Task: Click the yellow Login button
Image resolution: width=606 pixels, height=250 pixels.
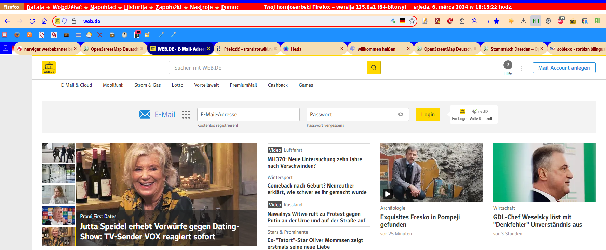Action: [428, 115]
